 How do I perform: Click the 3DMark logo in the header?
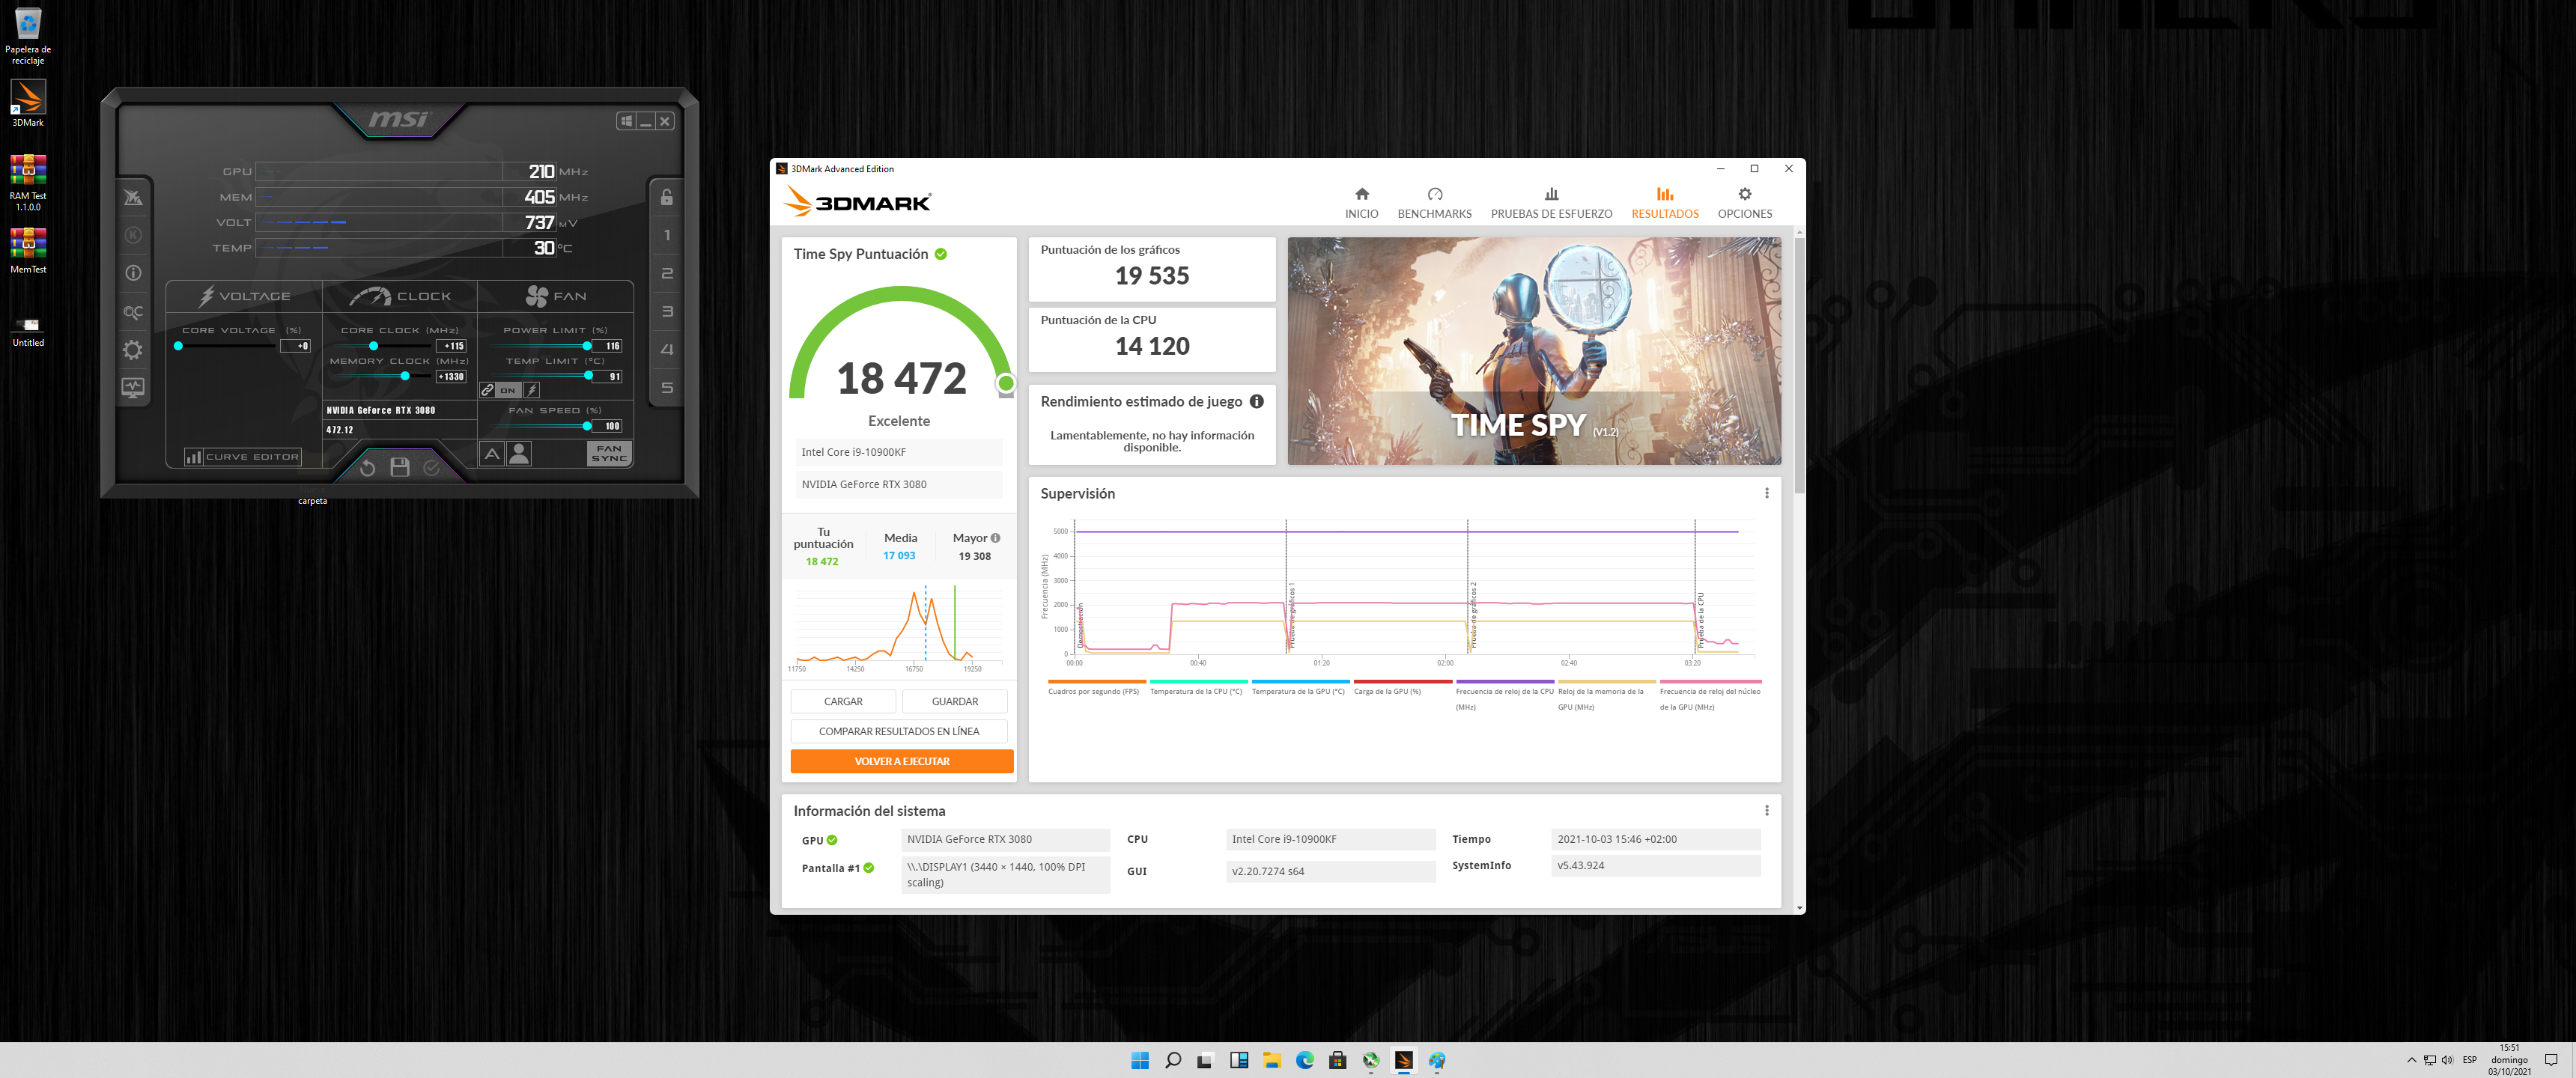[x=858, y=202]
